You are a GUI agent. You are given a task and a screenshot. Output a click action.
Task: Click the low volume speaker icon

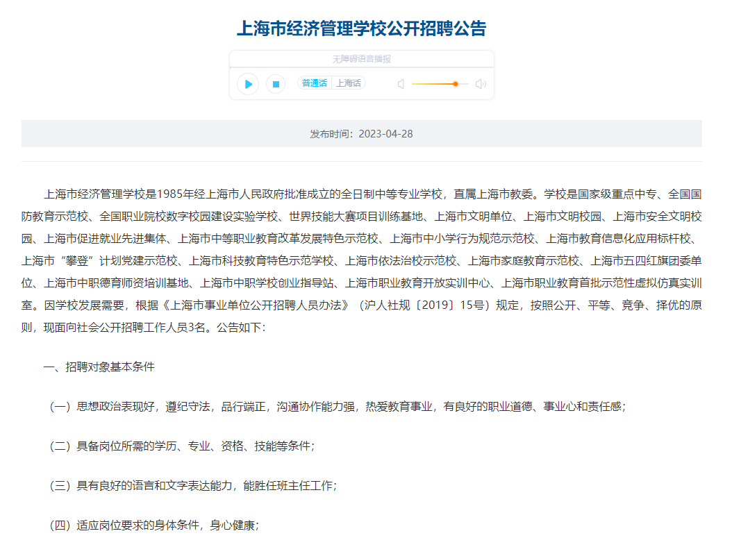(401, 84)
